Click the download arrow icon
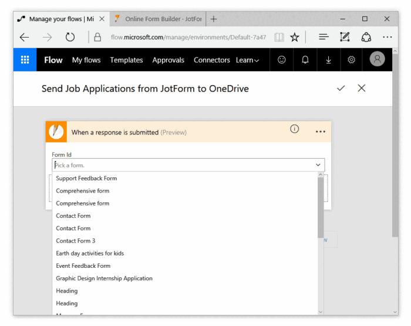Viewport: 411px width, 326px height. tap(328, 60)
